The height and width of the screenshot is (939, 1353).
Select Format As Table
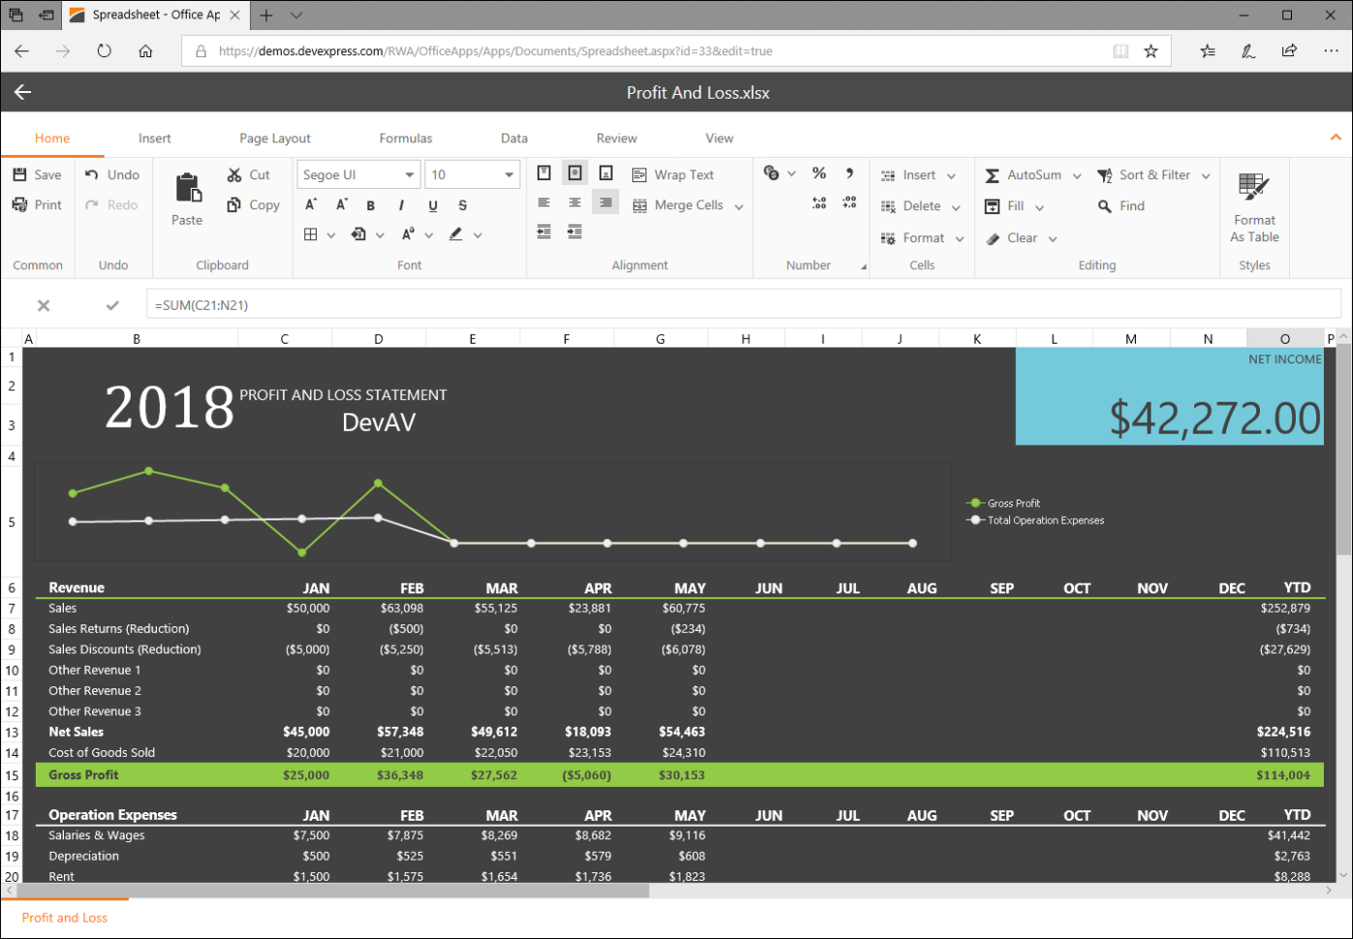tap(1253, 205)
